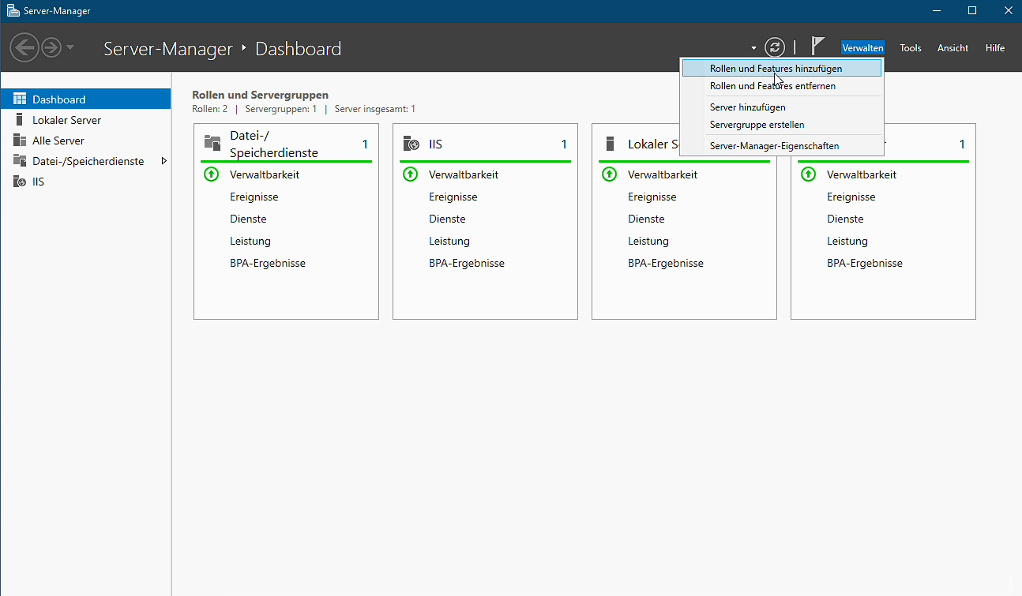Click the server icon on the Lokaler Server tile
This screenshot has width=1022, height=596.
pos(610,144)
